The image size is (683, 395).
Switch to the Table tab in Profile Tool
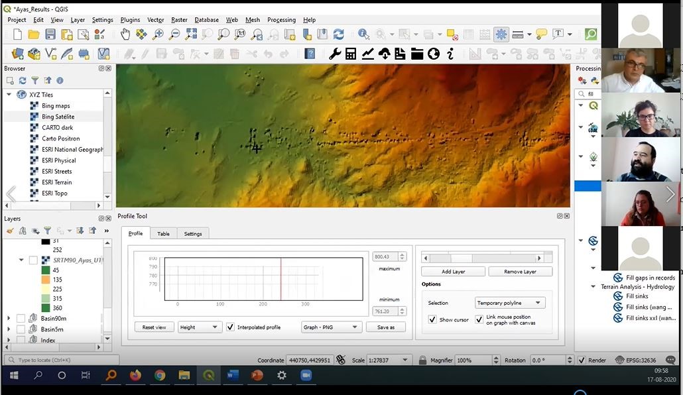(163, 234)
